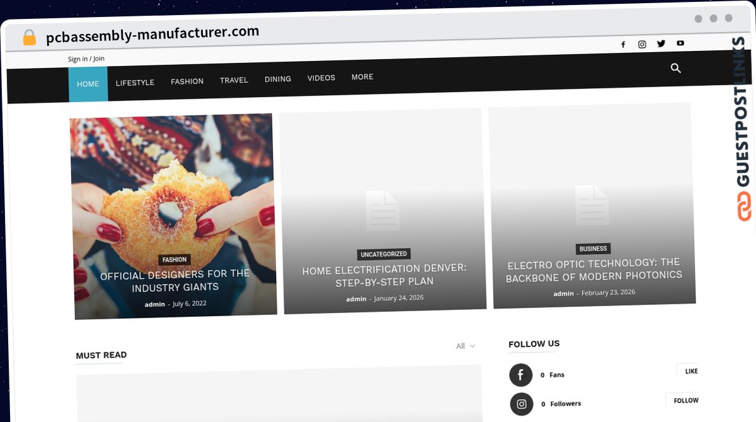Image resolution: width=756 pixels, height=422 pixels.
Task: Open Official Designers for the Industry Giants article
Action: tap(175, 280)
